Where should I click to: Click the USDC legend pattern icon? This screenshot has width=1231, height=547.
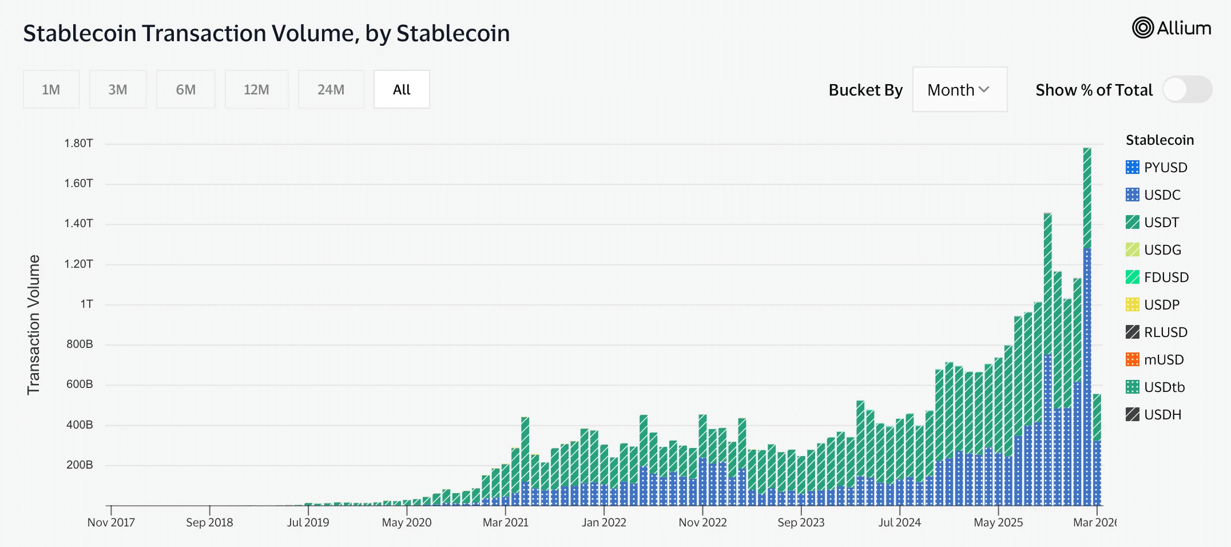pyautogui.click(x=1132, y=195)
